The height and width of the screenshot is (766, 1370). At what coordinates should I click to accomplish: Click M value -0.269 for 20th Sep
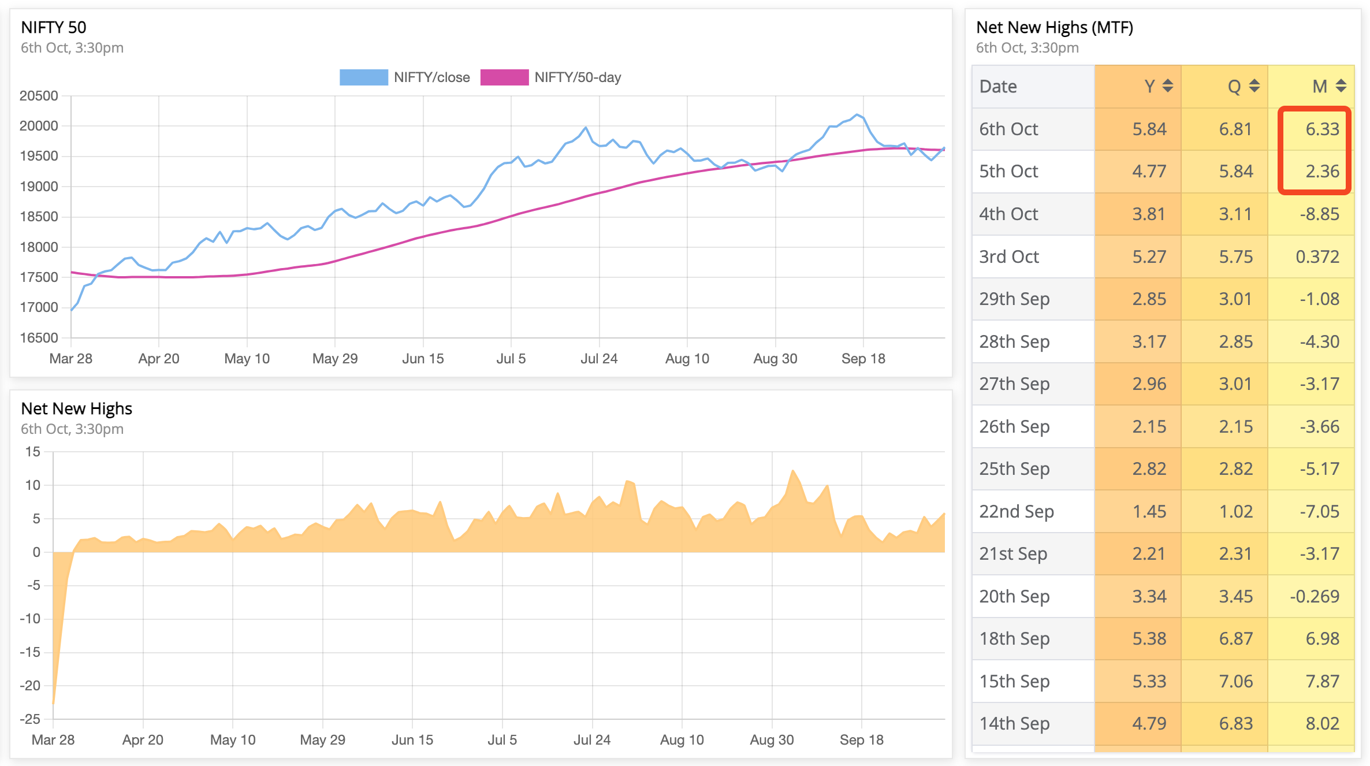[x=1315, y=596]
